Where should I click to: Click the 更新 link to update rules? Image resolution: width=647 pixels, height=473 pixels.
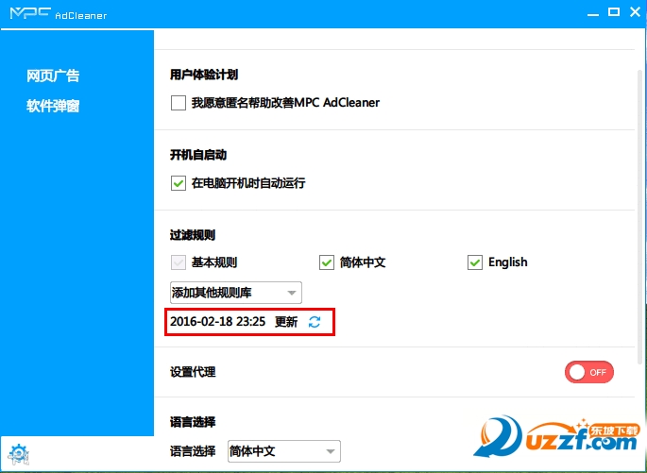pyautogui.click(x=286, y=322)
